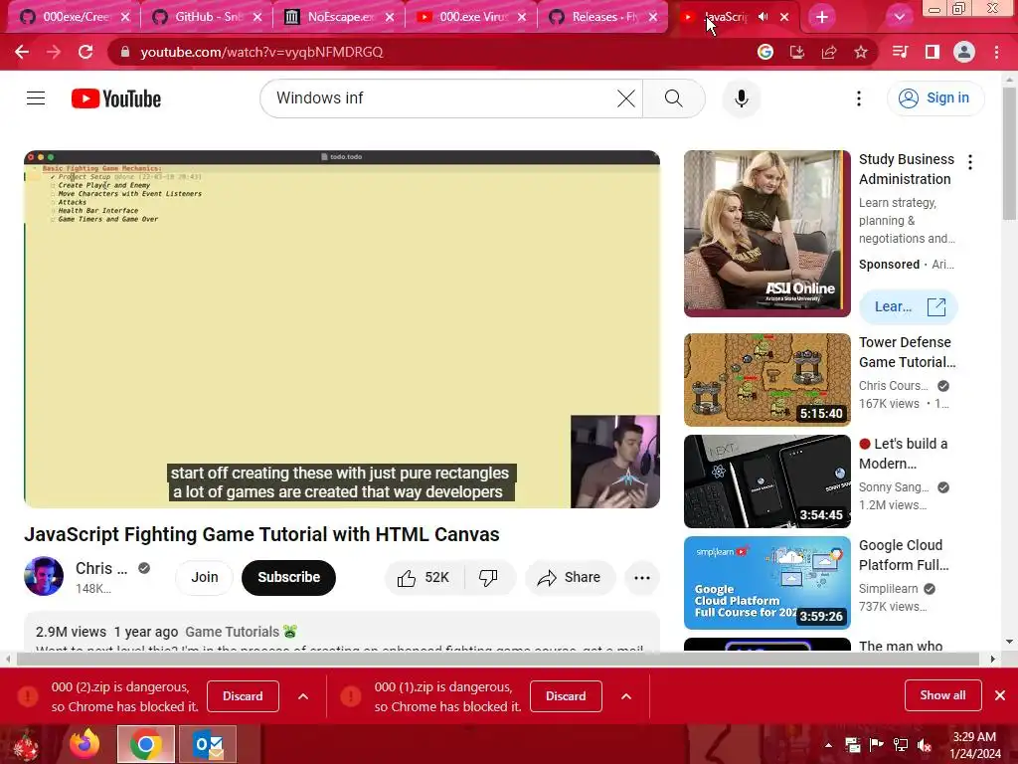1018x764 pixels.
Task: Submit search with magnifier button
Action: [674, 98]
